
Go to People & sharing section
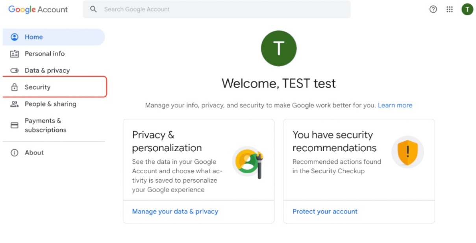(50, 104)
